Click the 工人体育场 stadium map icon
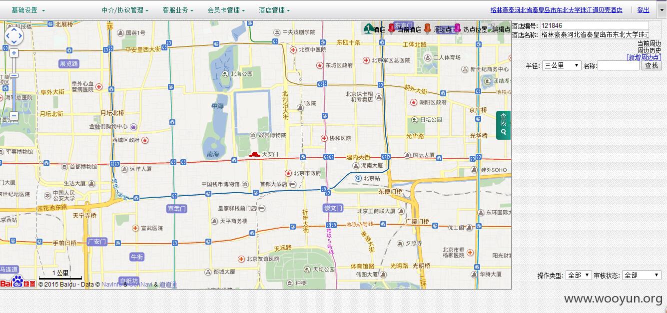This screenshot has height=313, width=667. 428,57
